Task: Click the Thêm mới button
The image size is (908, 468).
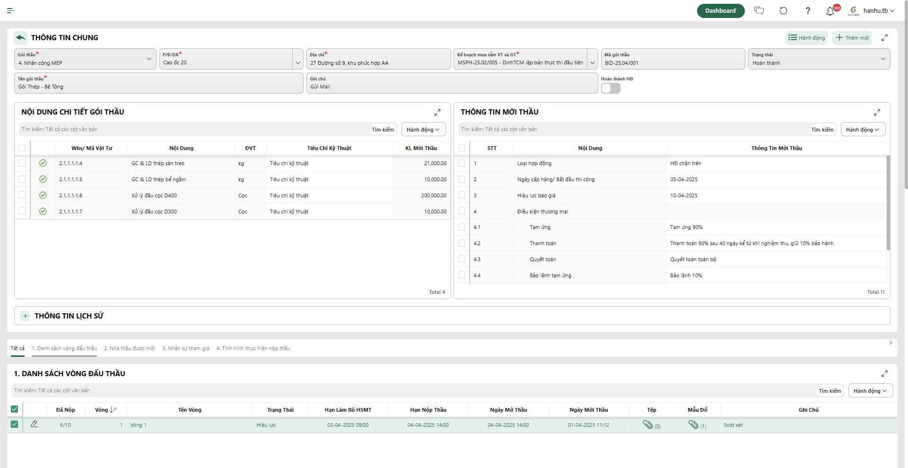Action: (x=852, y=38)
